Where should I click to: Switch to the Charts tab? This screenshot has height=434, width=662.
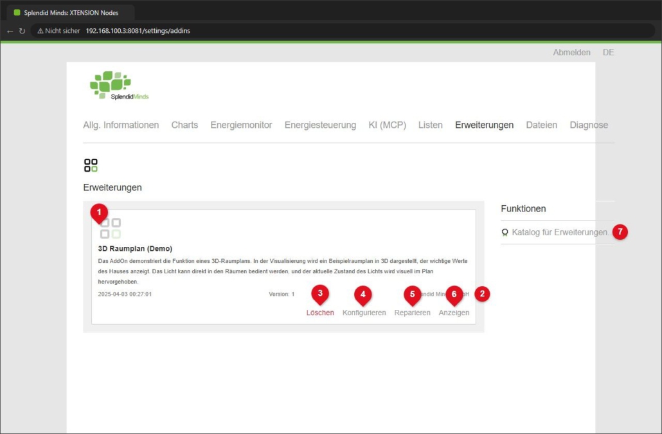pos(184,125)
